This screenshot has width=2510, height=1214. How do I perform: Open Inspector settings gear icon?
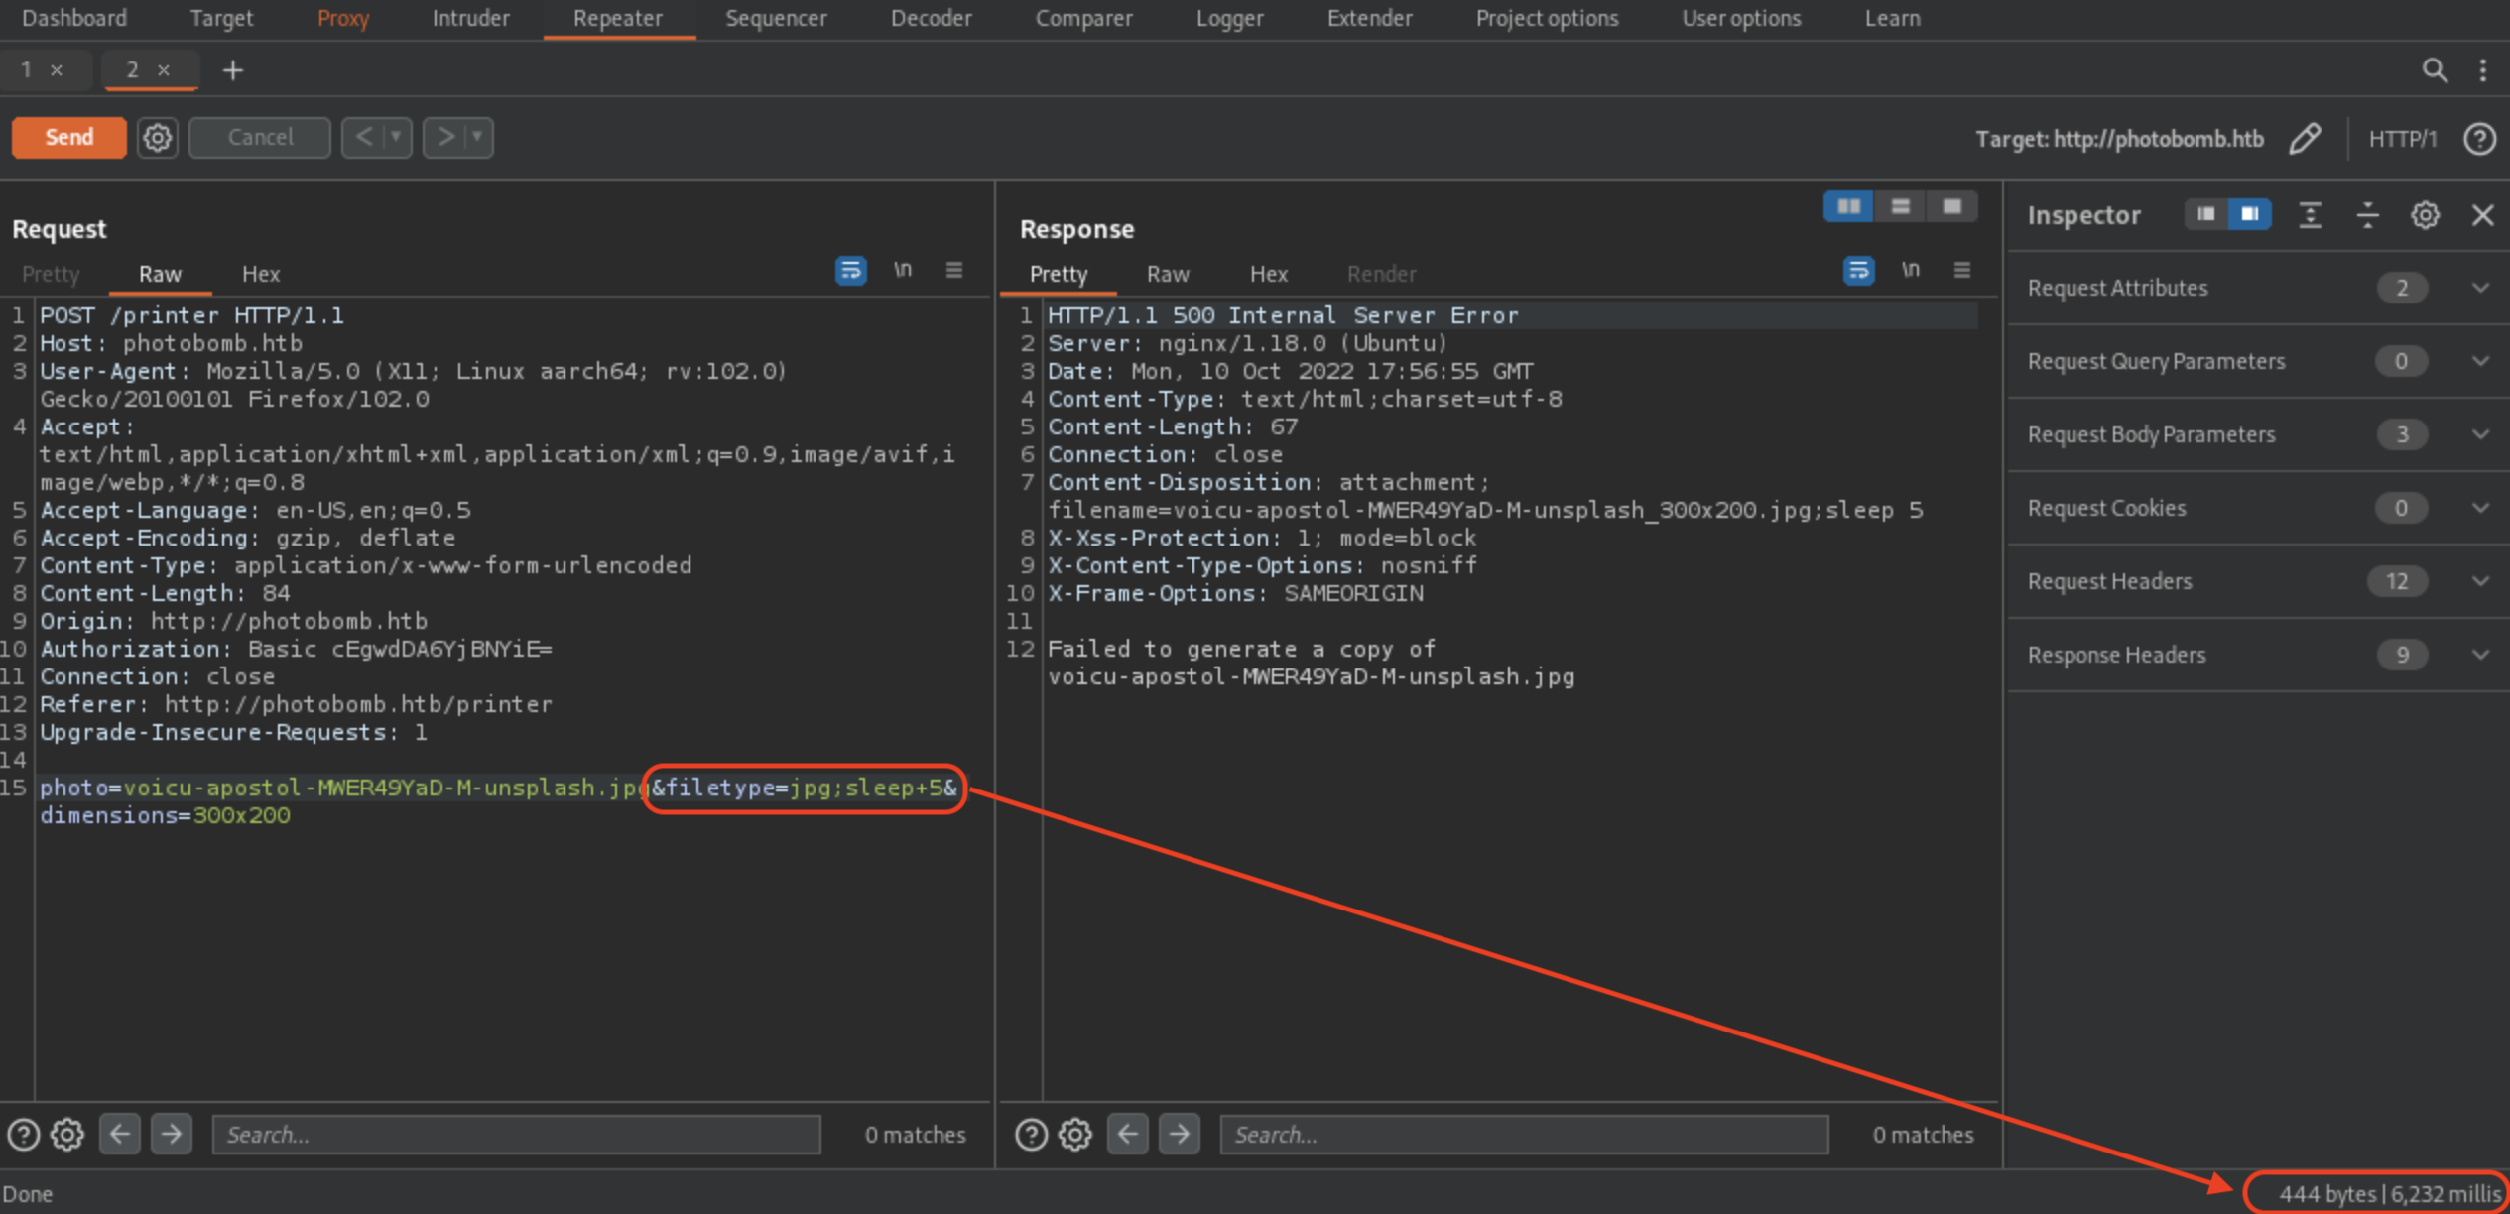coord(2425,215)
